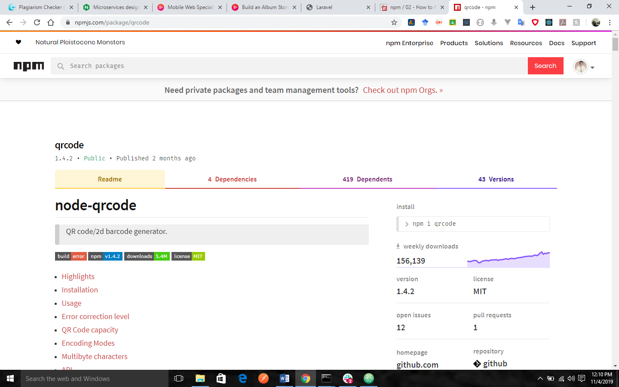The height and width of the screenshot is (387, 619).
Task: Open File Explorer from the taskbar
Action: click(200, 378)
